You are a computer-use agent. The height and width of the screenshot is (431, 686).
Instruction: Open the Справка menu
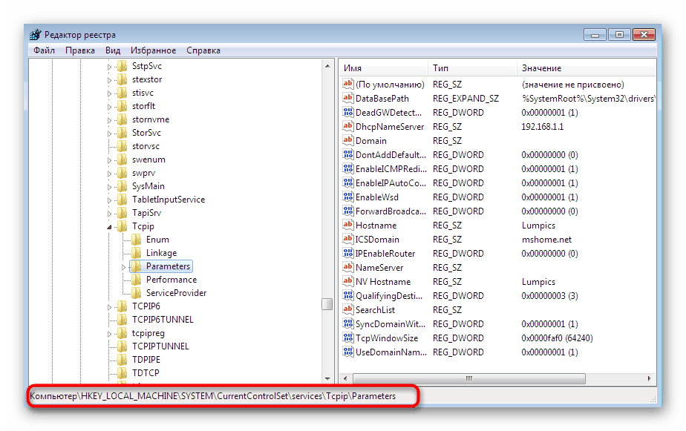click(x=203, y=50)
